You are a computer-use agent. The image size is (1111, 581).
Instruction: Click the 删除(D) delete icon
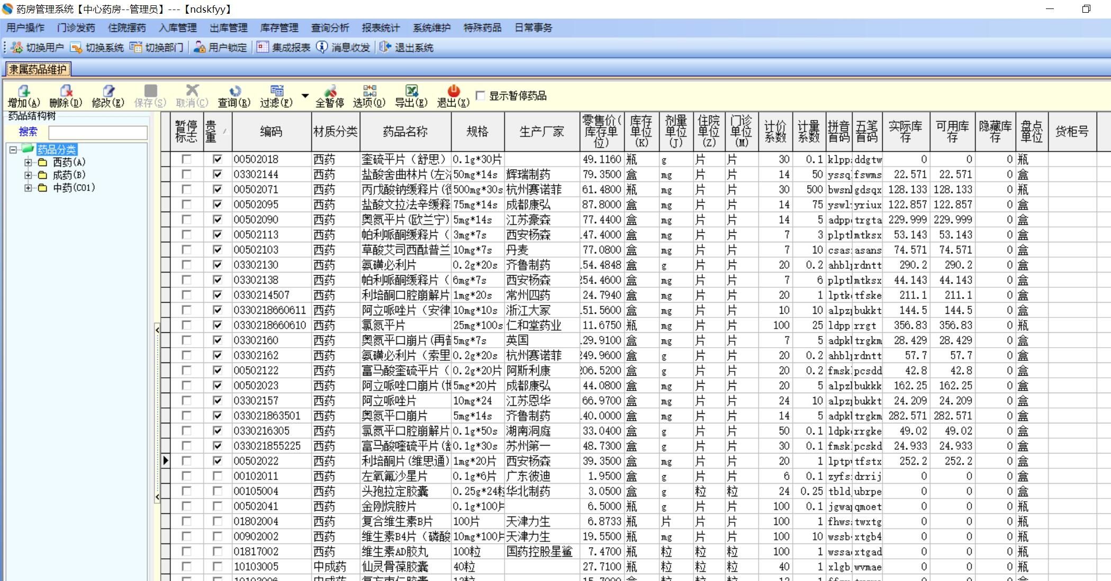tap(66, 91)
